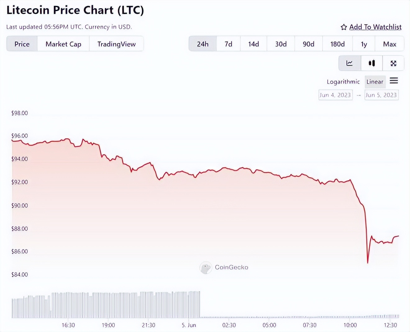Switch to Logarithmic scale
This screenshot has width=410, height=332.
(x=343, y=82)
